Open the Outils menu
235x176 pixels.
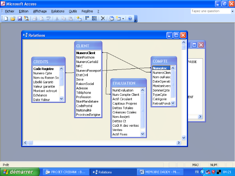click(x=72, y=11)
